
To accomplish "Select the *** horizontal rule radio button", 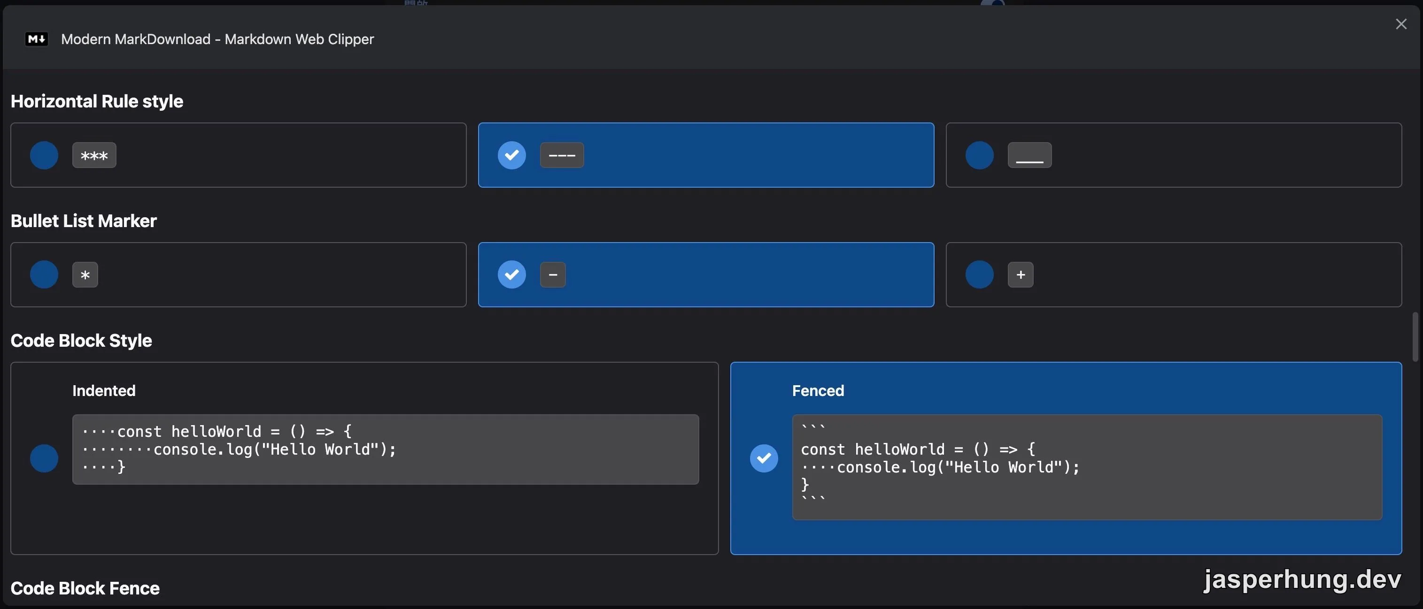I will [x=44, y=155].
